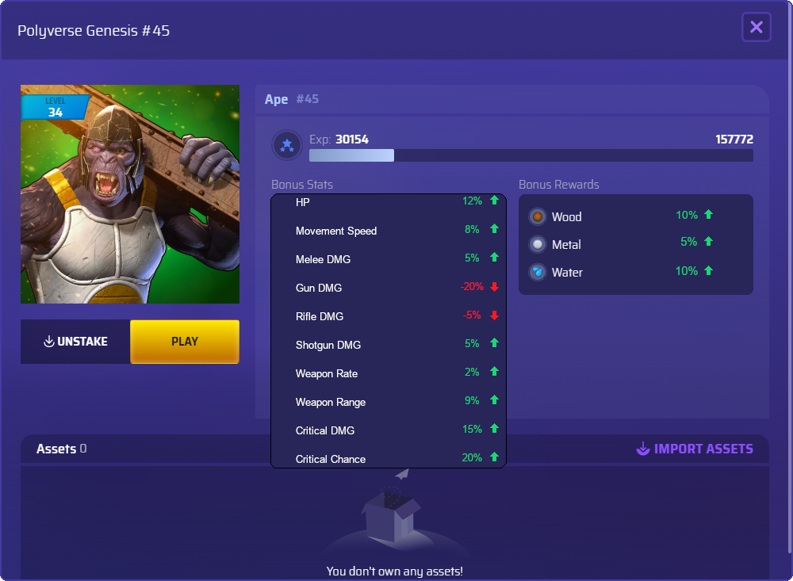Click up arrow on Weapon Rate row
This screenshot has width=793, height=581.
point(495,372)
